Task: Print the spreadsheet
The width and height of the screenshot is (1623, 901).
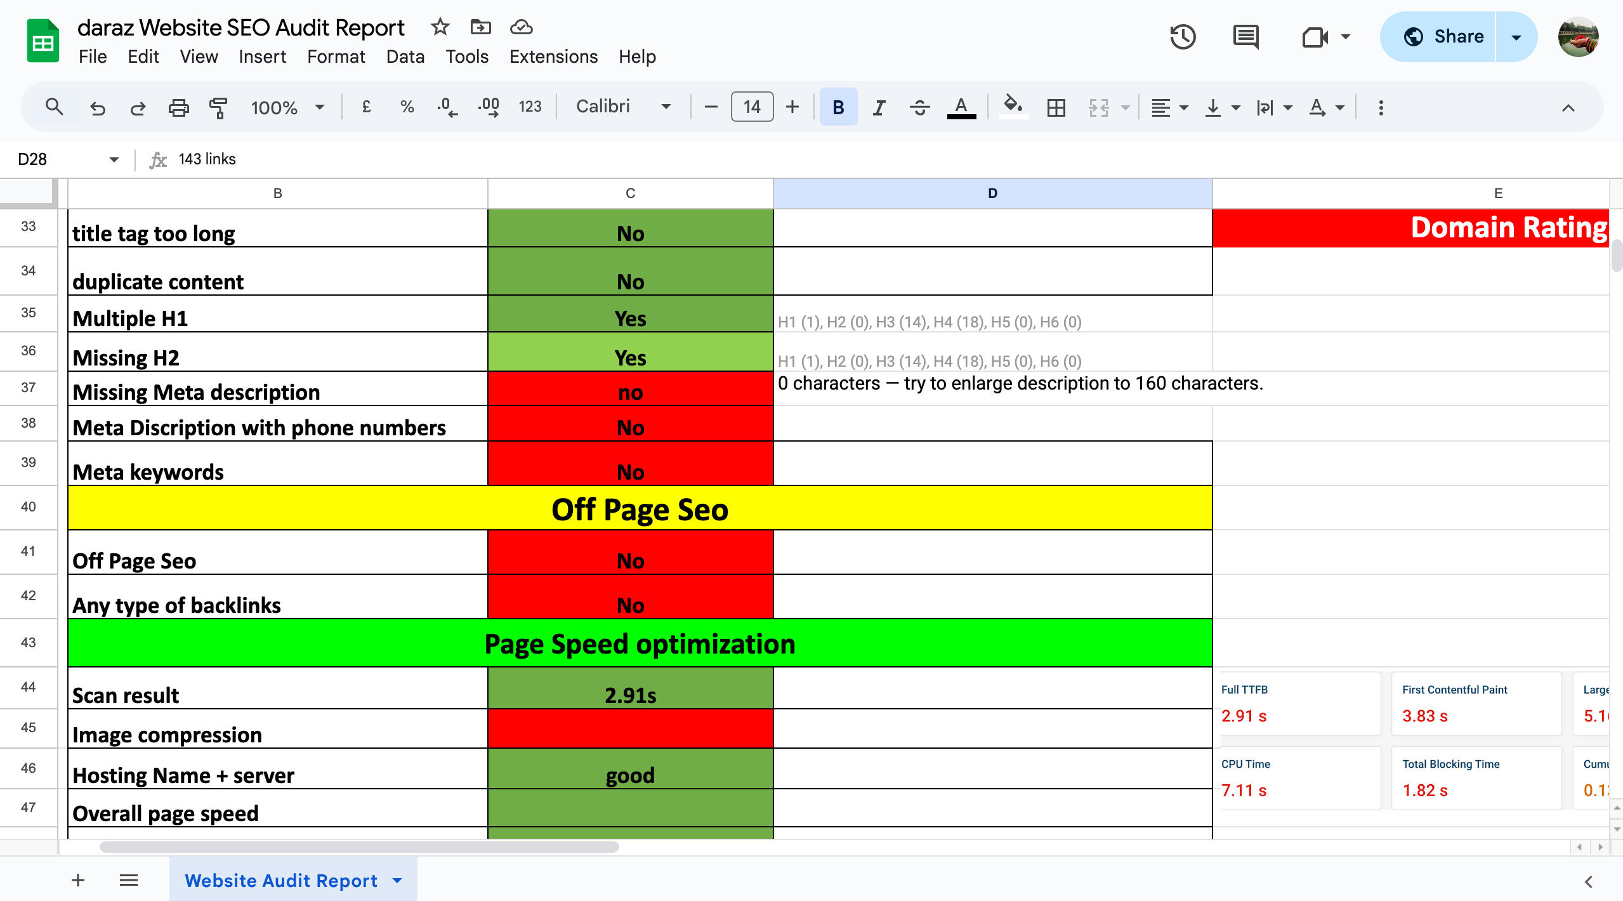Action: pos(178,107)
